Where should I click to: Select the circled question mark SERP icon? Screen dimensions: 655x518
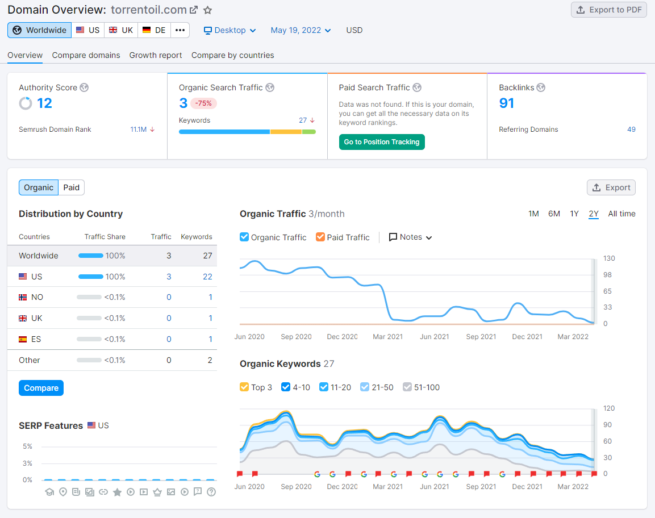[211, 492]
